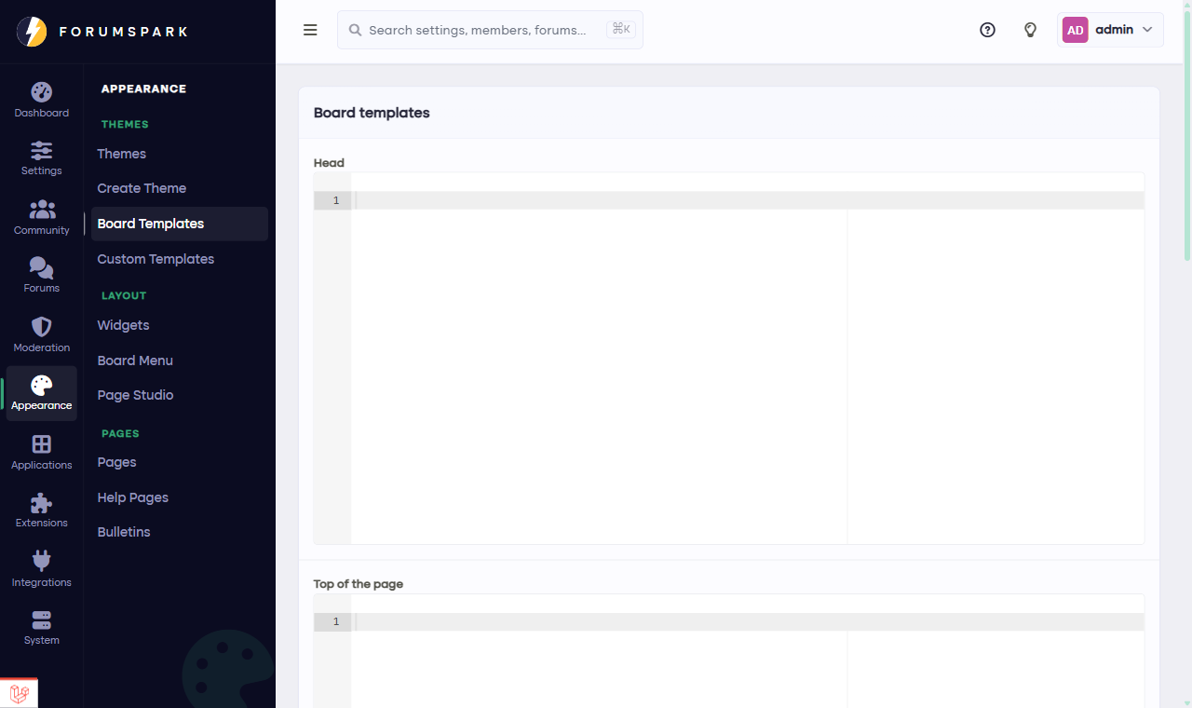Click inside the Head code editor
The width and height of the screenshot is (1192, 708).
(729, 359)
